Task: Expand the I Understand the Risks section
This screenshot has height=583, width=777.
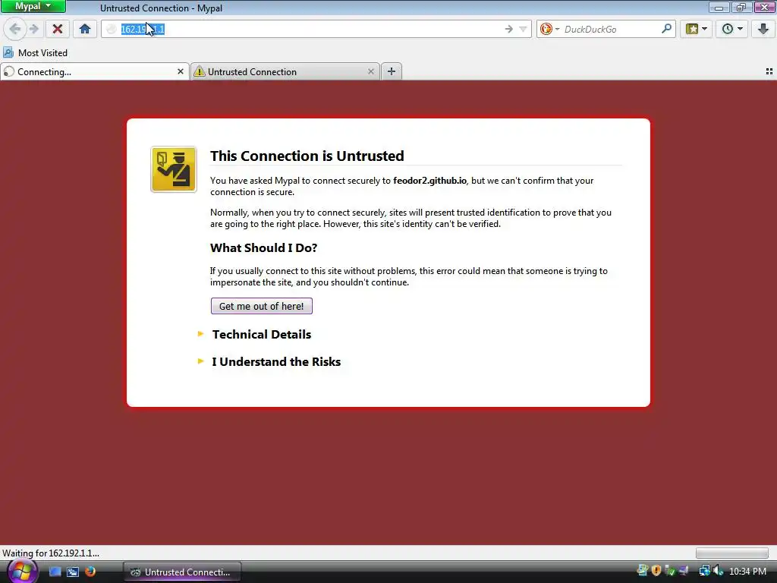Action: pyautogui.click(x=276, y=362)
